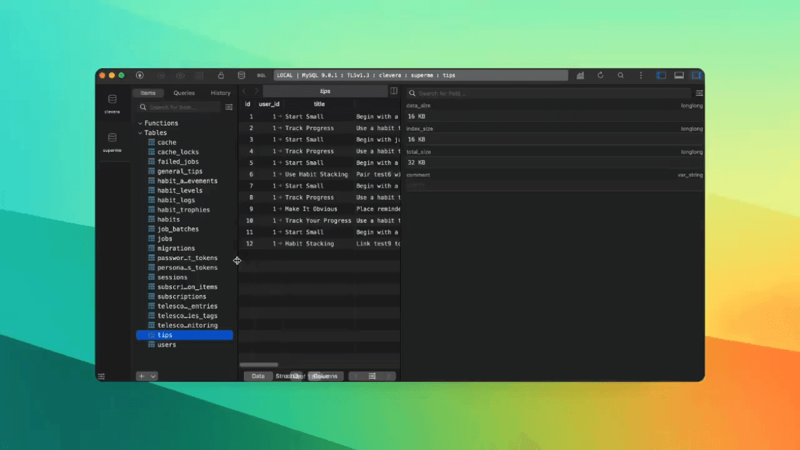Open the metrics chart icon
The height and width of the screenshot is (450, 800).
[581, 75]
